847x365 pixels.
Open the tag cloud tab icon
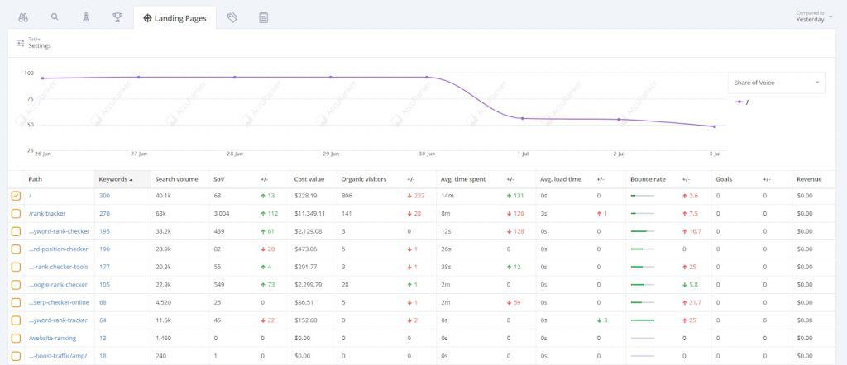232,17
